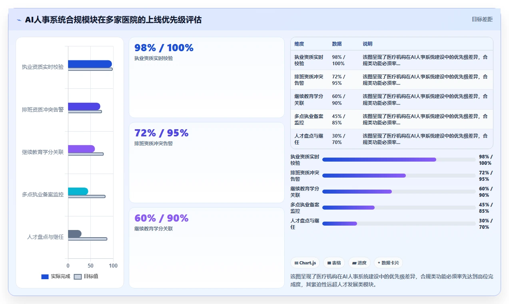Click the 执业资质实时校验 progress bar
This screenshot has height=304, width=509.
pyautogui.click(x=399, y=160)
